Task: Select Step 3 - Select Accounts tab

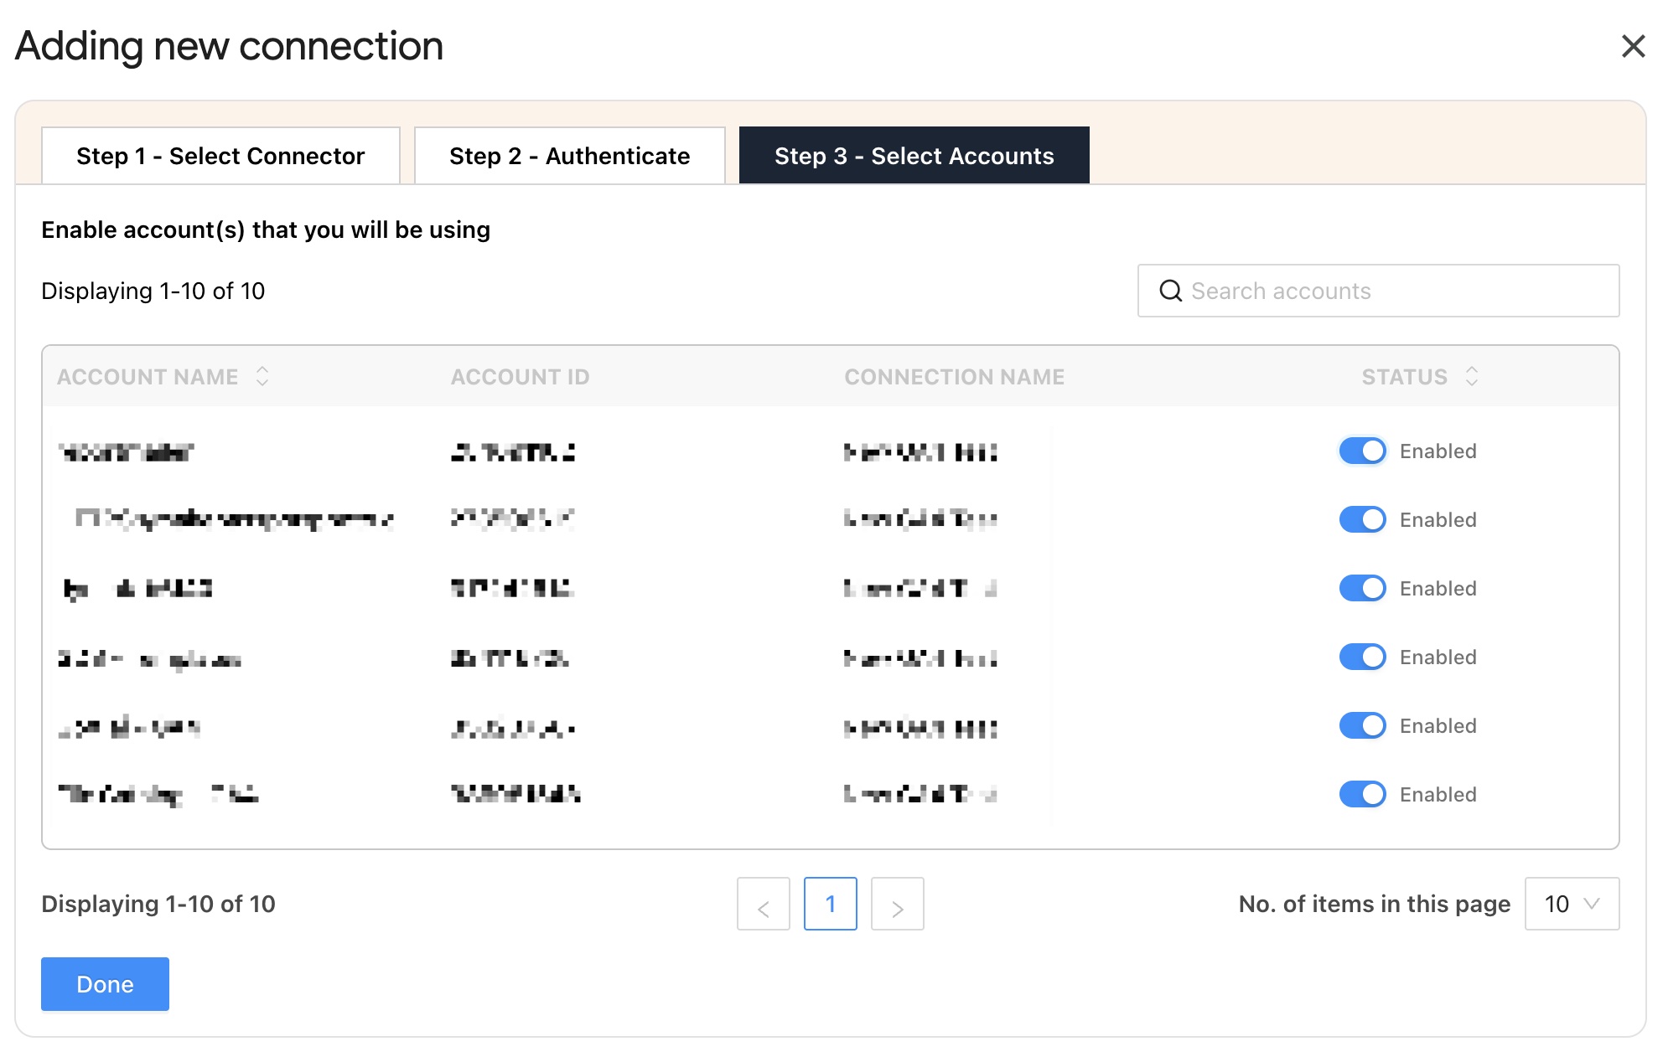Action: pyautogui.click(x=914, y=156)
